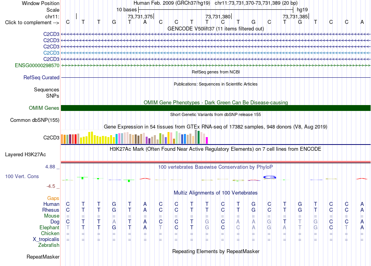Click "100 vertebrates Basewise Conservation by PhyloP" title

coord(216,167)
